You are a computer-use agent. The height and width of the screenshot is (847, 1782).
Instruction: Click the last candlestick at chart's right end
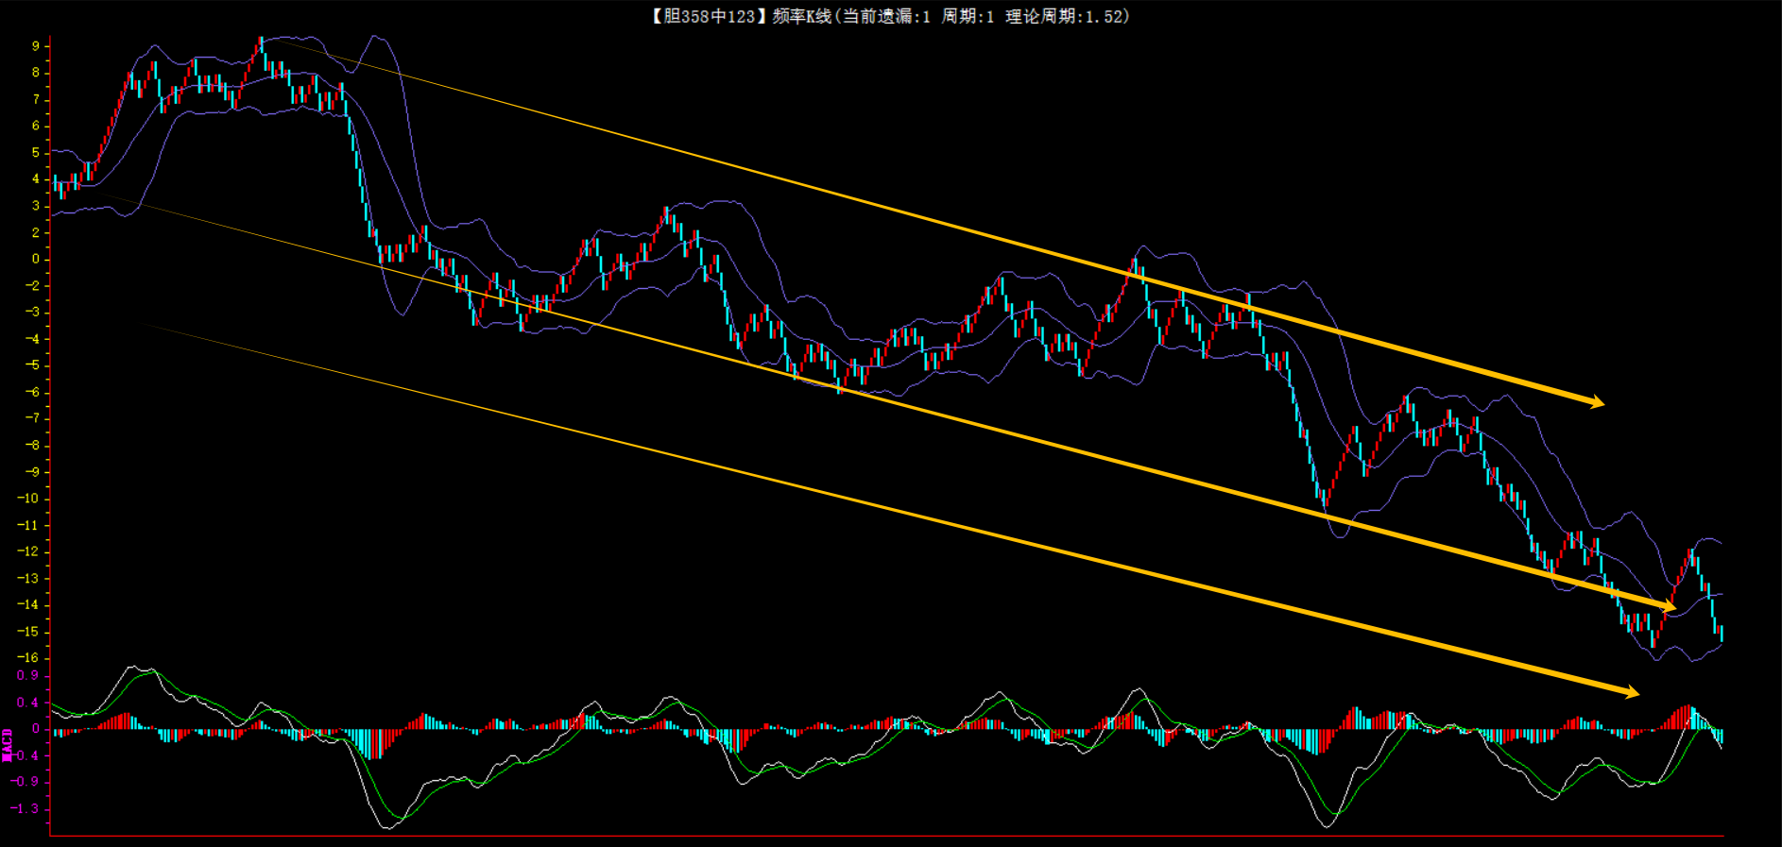tap(1722, 633)
